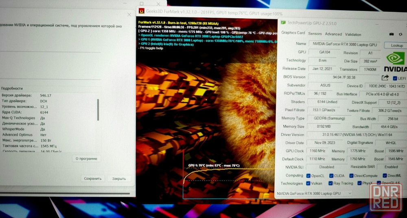Switch to the Graphics Card tab
The width and height of the screenshot is (407, 218).
[x=293, y=33]
